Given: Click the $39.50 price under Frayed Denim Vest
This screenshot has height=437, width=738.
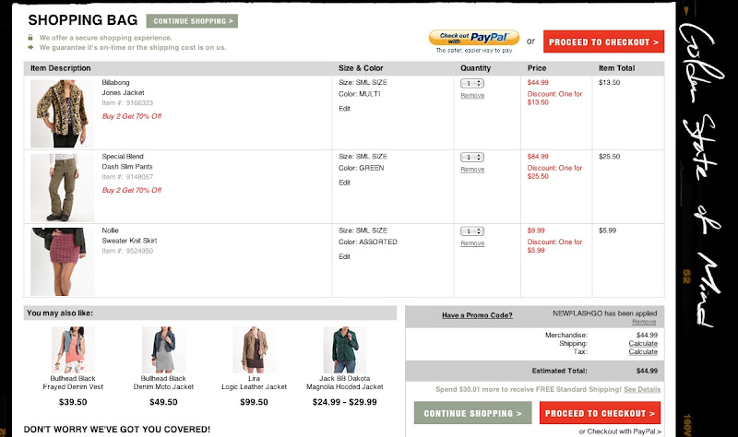Looking at the screenshot, I should [73, 402].
